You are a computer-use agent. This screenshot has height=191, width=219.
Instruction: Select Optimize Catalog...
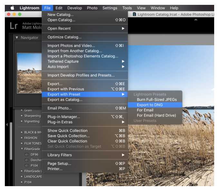[85, 37]
